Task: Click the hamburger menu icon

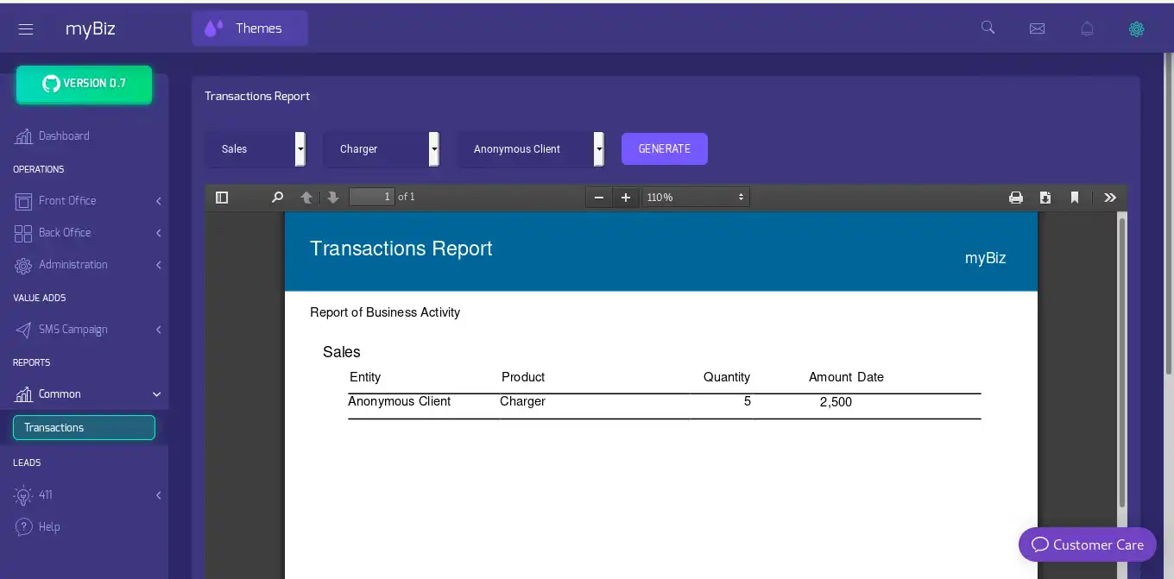Action: click(x=26, y=29)
